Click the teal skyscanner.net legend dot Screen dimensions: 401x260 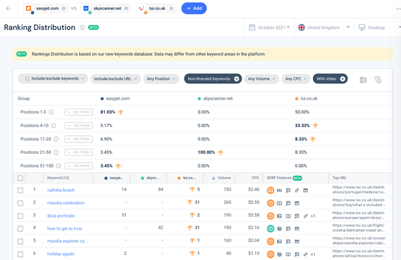(x=199, y=99)
